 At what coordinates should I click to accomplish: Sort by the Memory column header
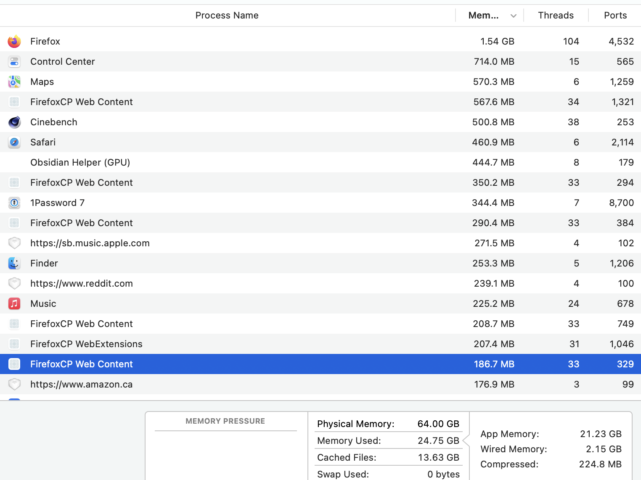(484, 16)
